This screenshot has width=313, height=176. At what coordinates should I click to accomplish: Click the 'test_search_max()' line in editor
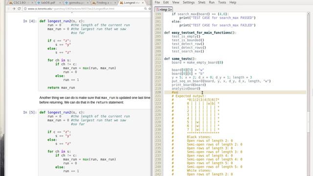click(188, 51)
